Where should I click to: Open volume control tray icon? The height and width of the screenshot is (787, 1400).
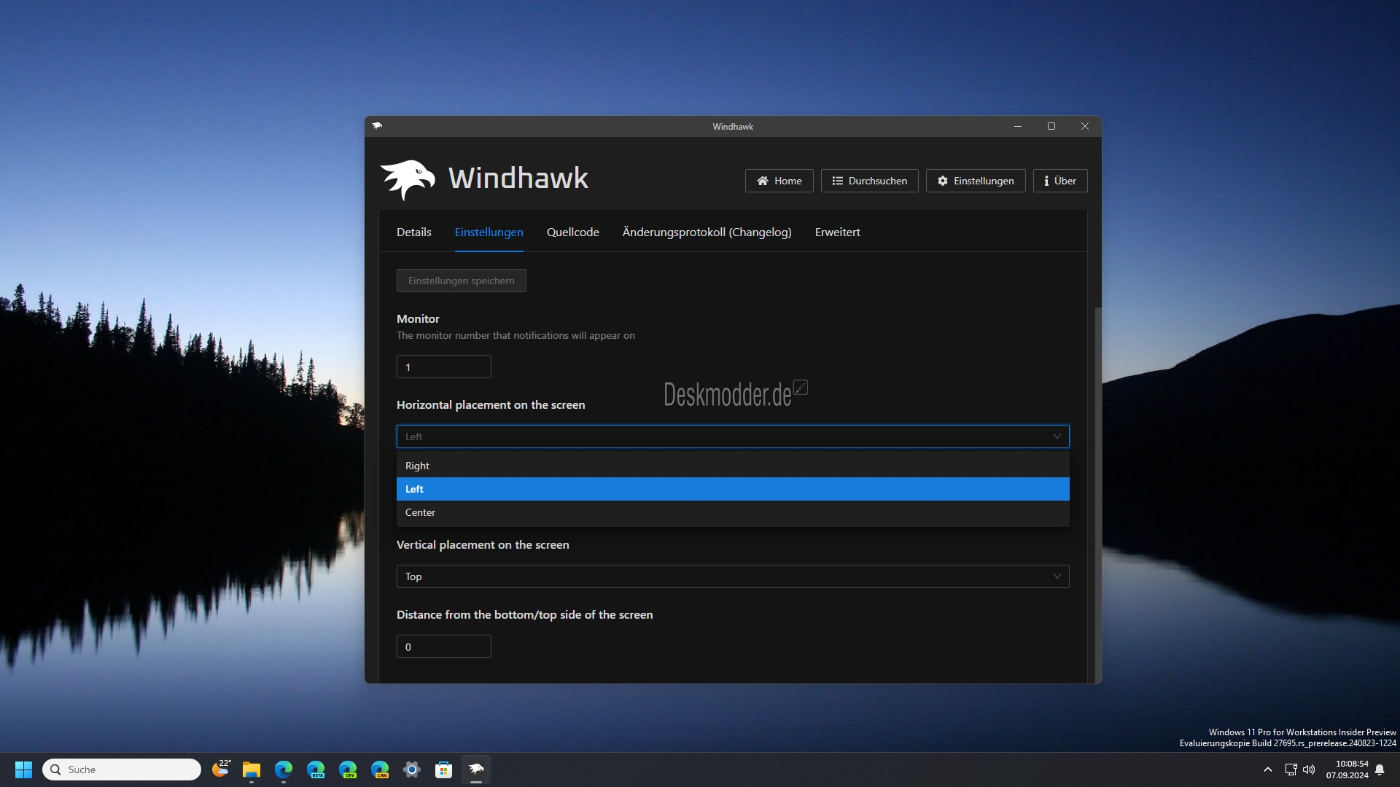(x=1309, y=770)
